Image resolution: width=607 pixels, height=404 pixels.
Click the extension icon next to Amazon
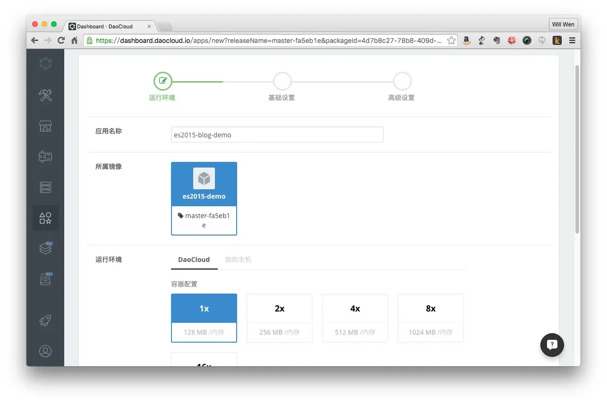(482, 41)
